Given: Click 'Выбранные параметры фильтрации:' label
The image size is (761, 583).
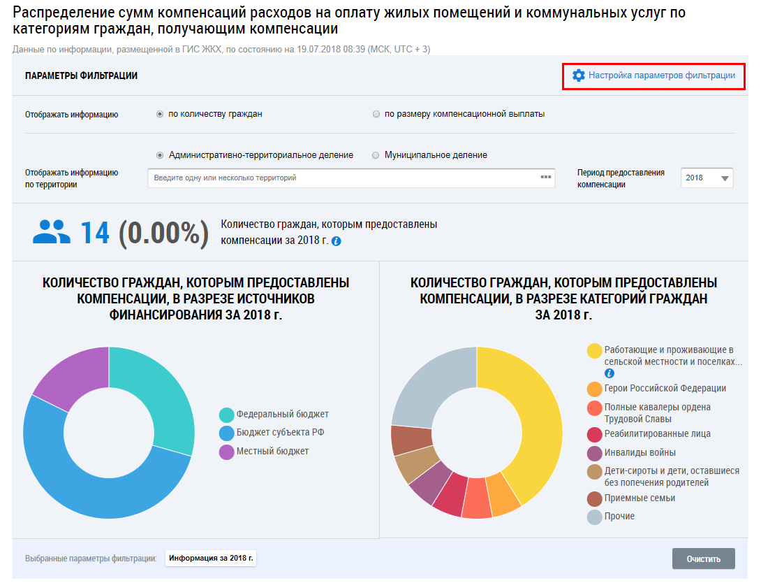Looking at the screenshot, I should tap(91, 559).
